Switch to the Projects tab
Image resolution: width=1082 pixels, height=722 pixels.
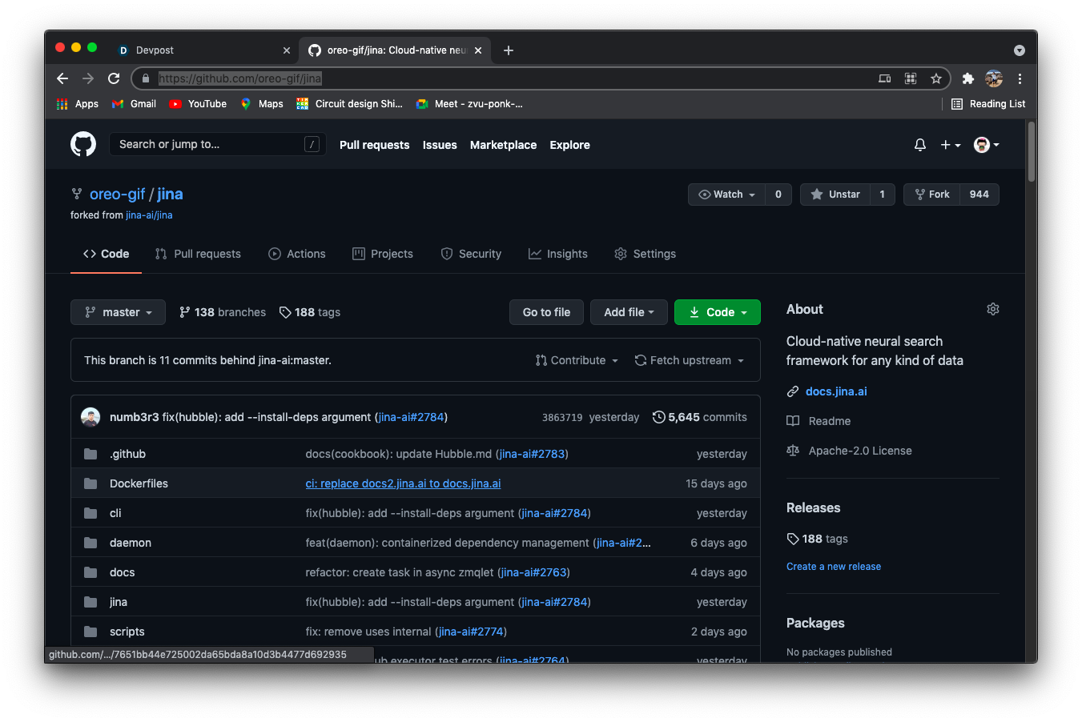pos(383,254)
